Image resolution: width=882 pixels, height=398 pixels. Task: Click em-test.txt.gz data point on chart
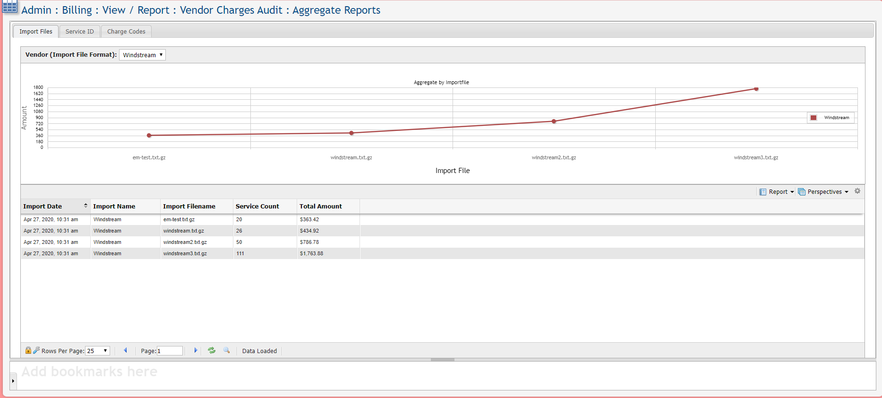click(149, 135)
